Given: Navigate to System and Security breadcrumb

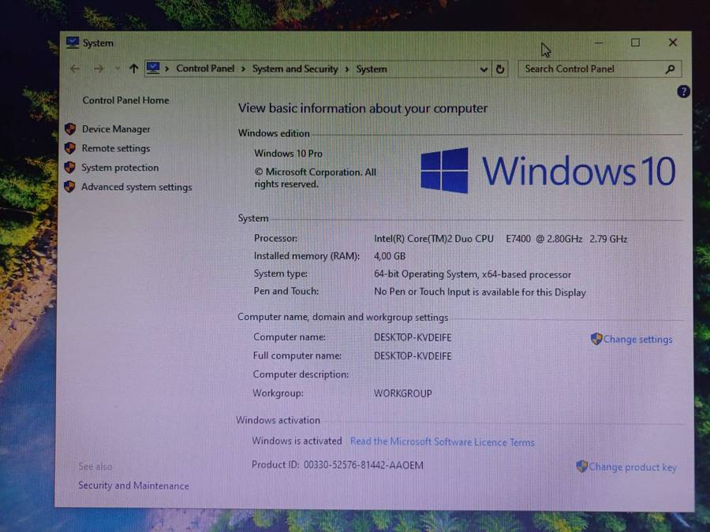Looking at the screenshot, I should pyautogui.click(x=295, y=69).
